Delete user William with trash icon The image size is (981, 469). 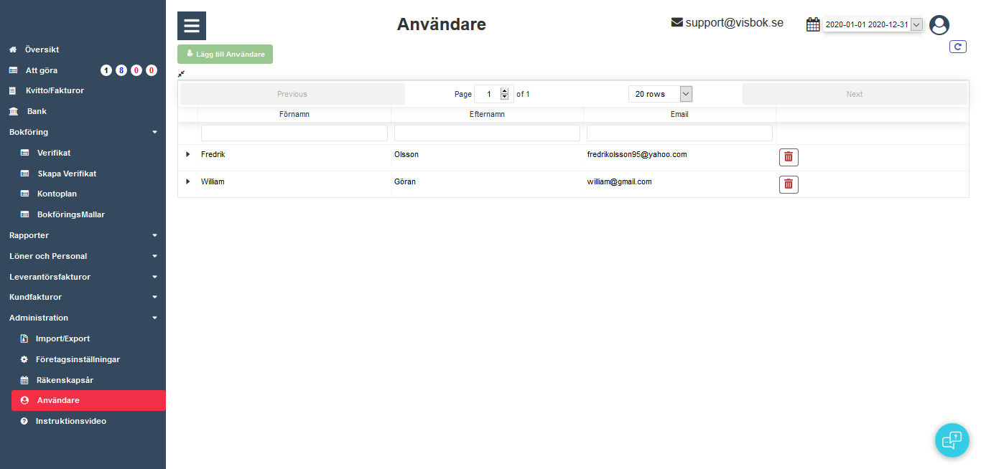pos(789,184)
